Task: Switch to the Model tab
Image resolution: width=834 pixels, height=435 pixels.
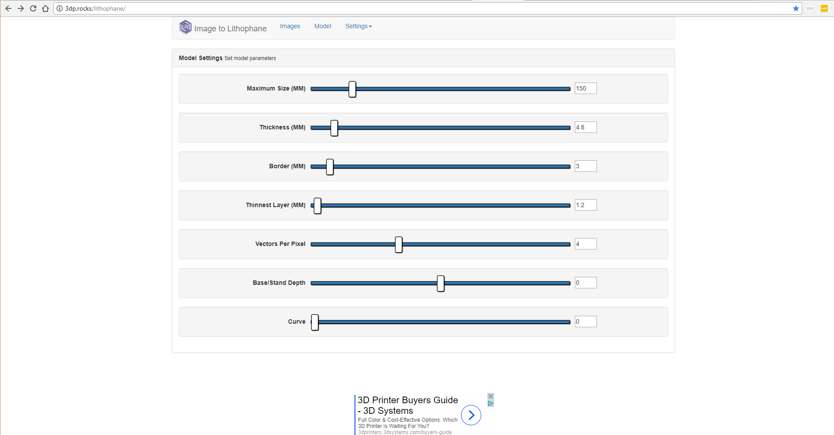Action: tap(323, 26)
